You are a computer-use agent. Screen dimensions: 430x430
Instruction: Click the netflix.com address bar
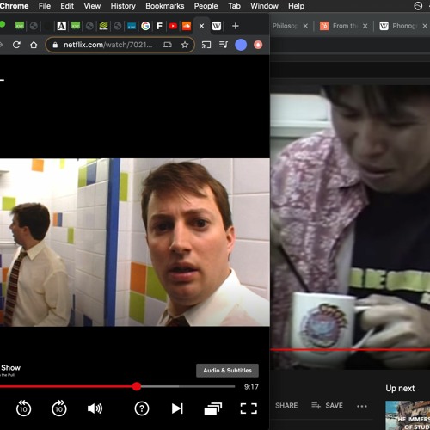coord(120,45)
